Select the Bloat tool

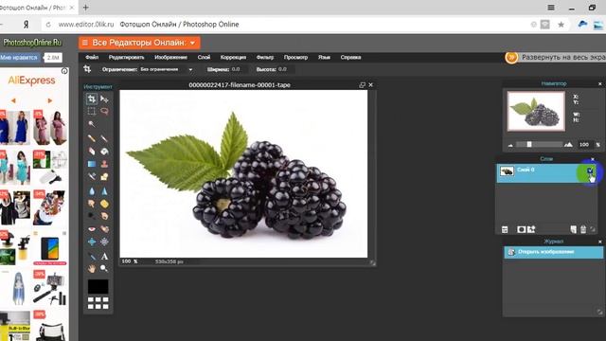92,242
